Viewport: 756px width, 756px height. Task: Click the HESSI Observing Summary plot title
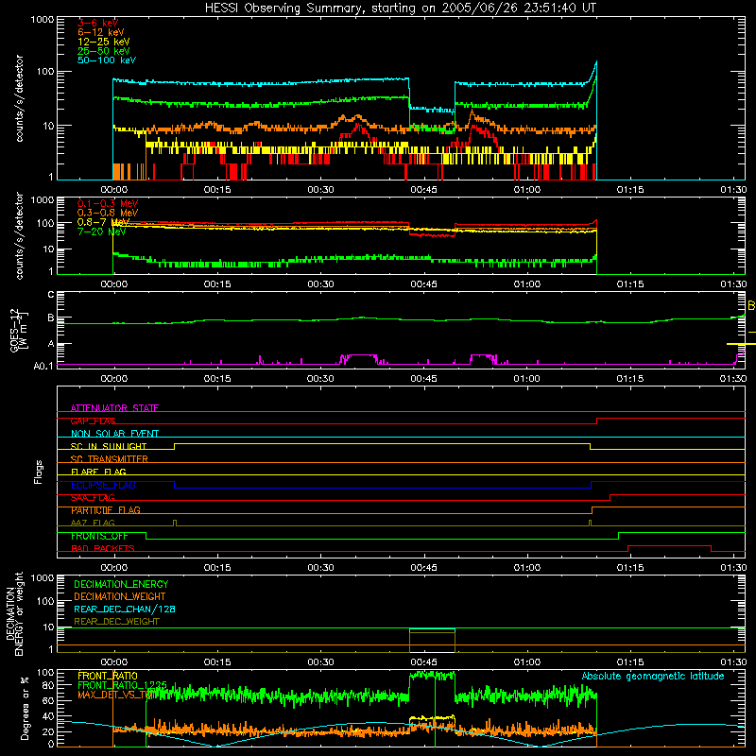coord(400,9)
